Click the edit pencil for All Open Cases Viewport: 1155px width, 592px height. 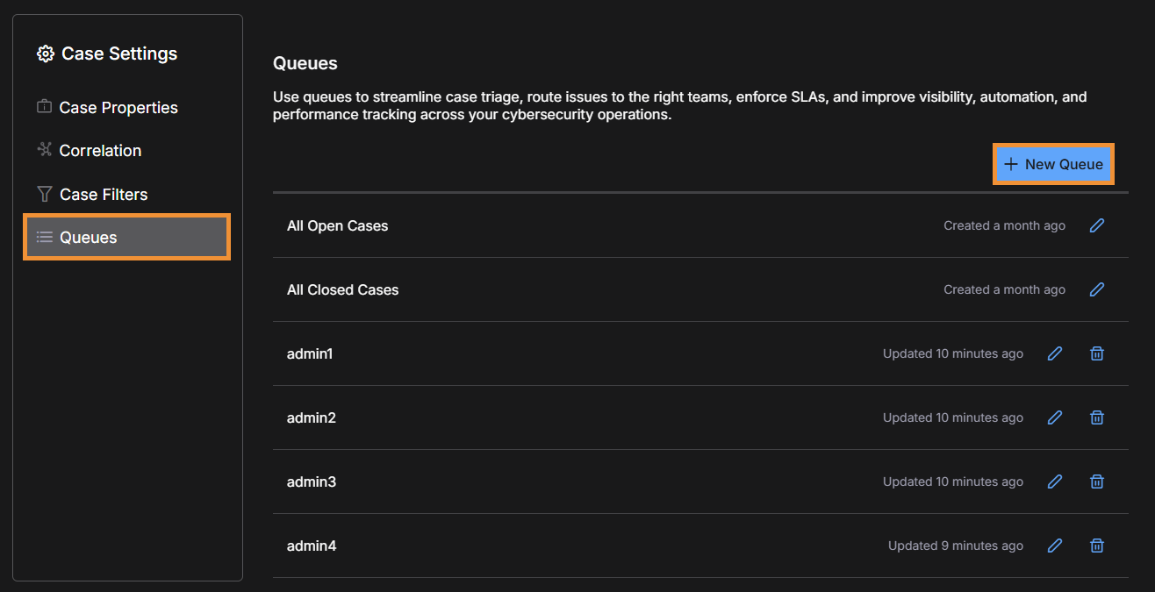[1096, 225]
